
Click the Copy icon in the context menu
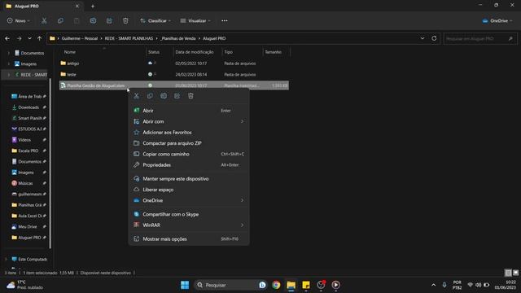[x=150, y=96]
